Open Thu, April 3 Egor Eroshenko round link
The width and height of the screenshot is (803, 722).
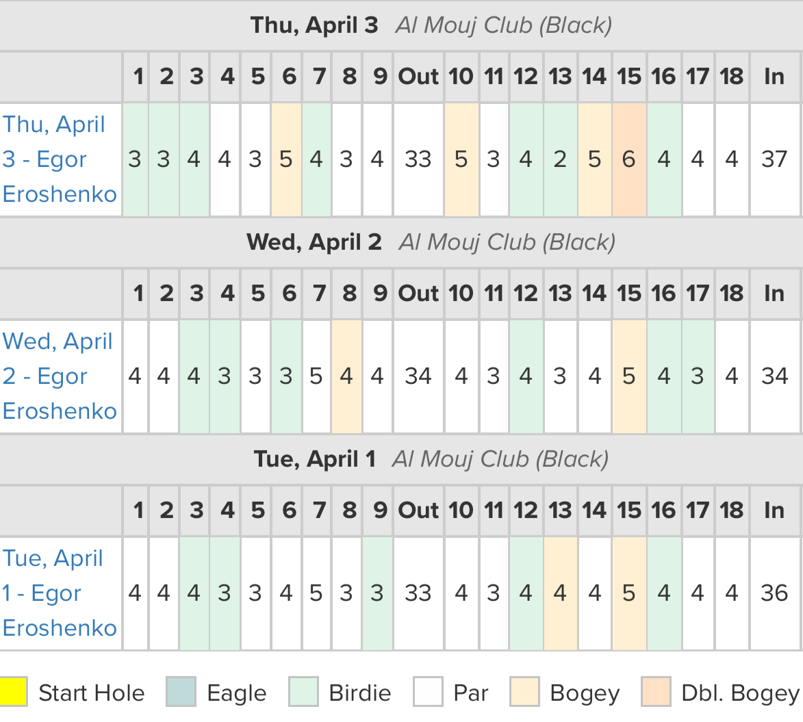point(60,159)
